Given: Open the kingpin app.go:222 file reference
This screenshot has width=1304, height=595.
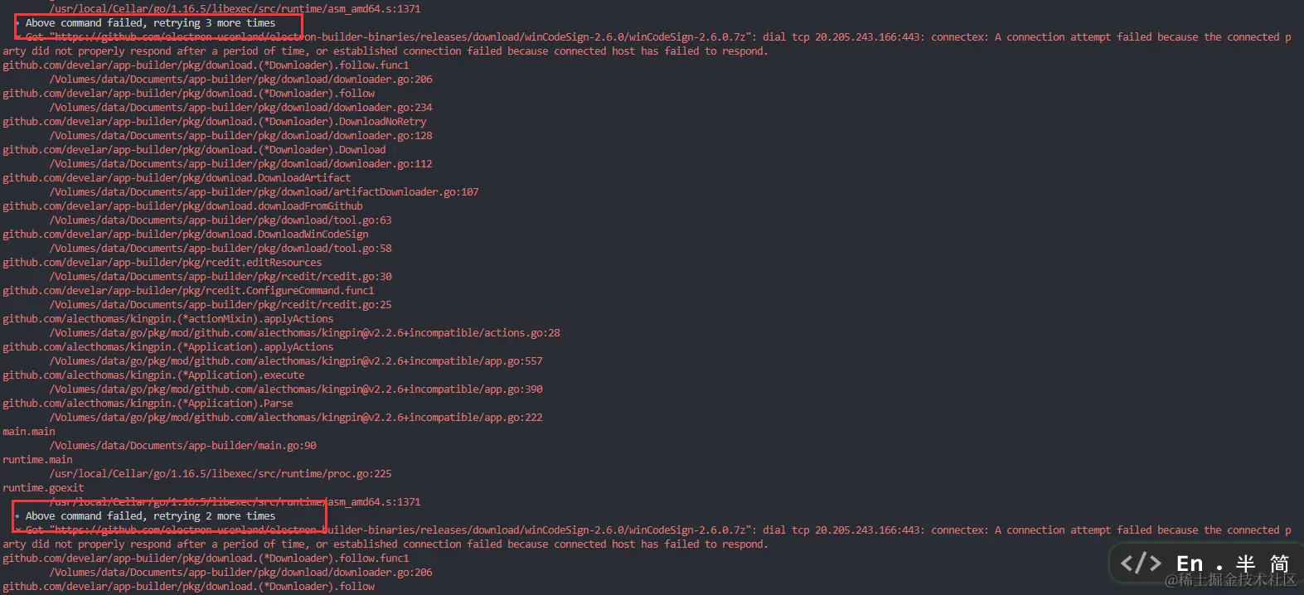Looking at the screenshot, I should click(x=296, y=418).
